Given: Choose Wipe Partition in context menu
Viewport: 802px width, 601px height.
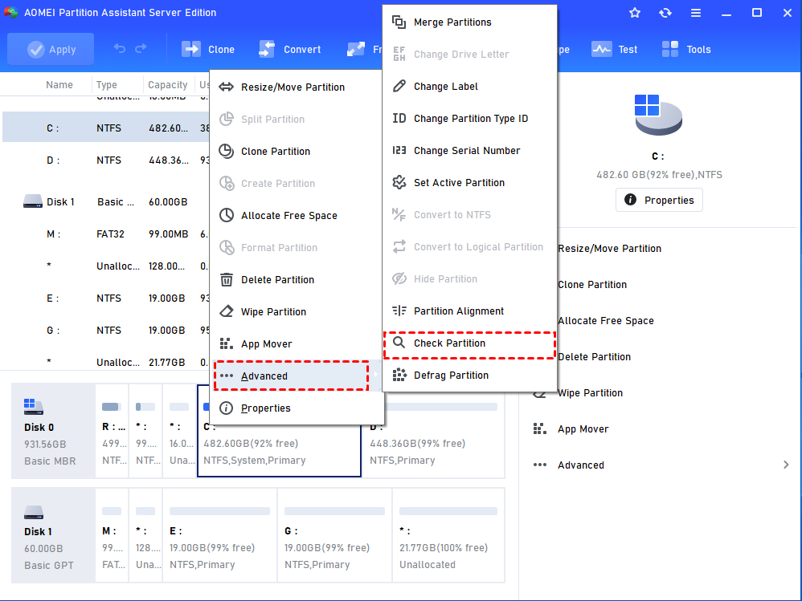Looking at the screenshot, I should [x=297, y=312].
